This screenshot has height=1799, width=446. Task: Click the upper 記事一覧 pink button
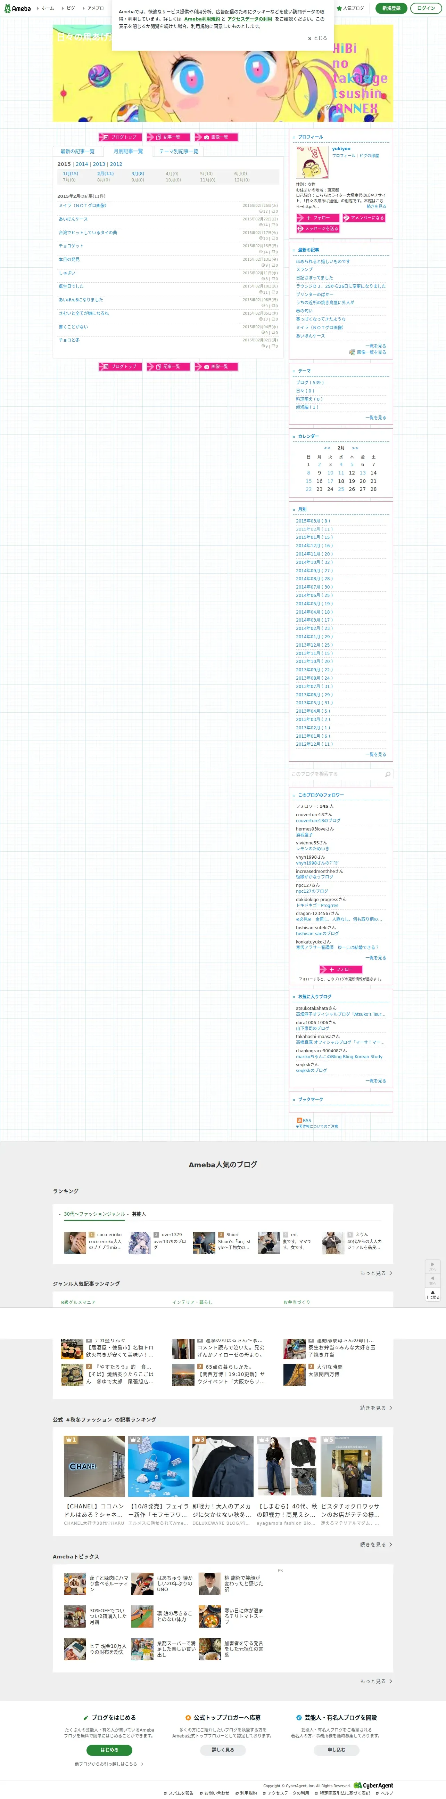pyautogui.click(x=167, y=137)
